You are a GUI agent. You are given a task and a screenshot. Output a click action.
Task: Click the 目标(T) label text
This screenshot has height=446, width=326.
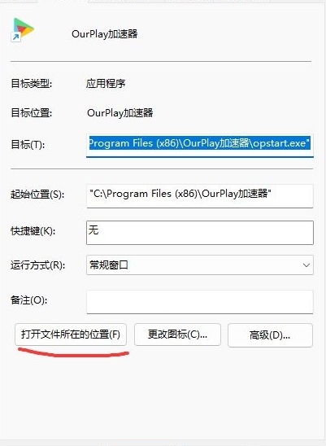28,145
